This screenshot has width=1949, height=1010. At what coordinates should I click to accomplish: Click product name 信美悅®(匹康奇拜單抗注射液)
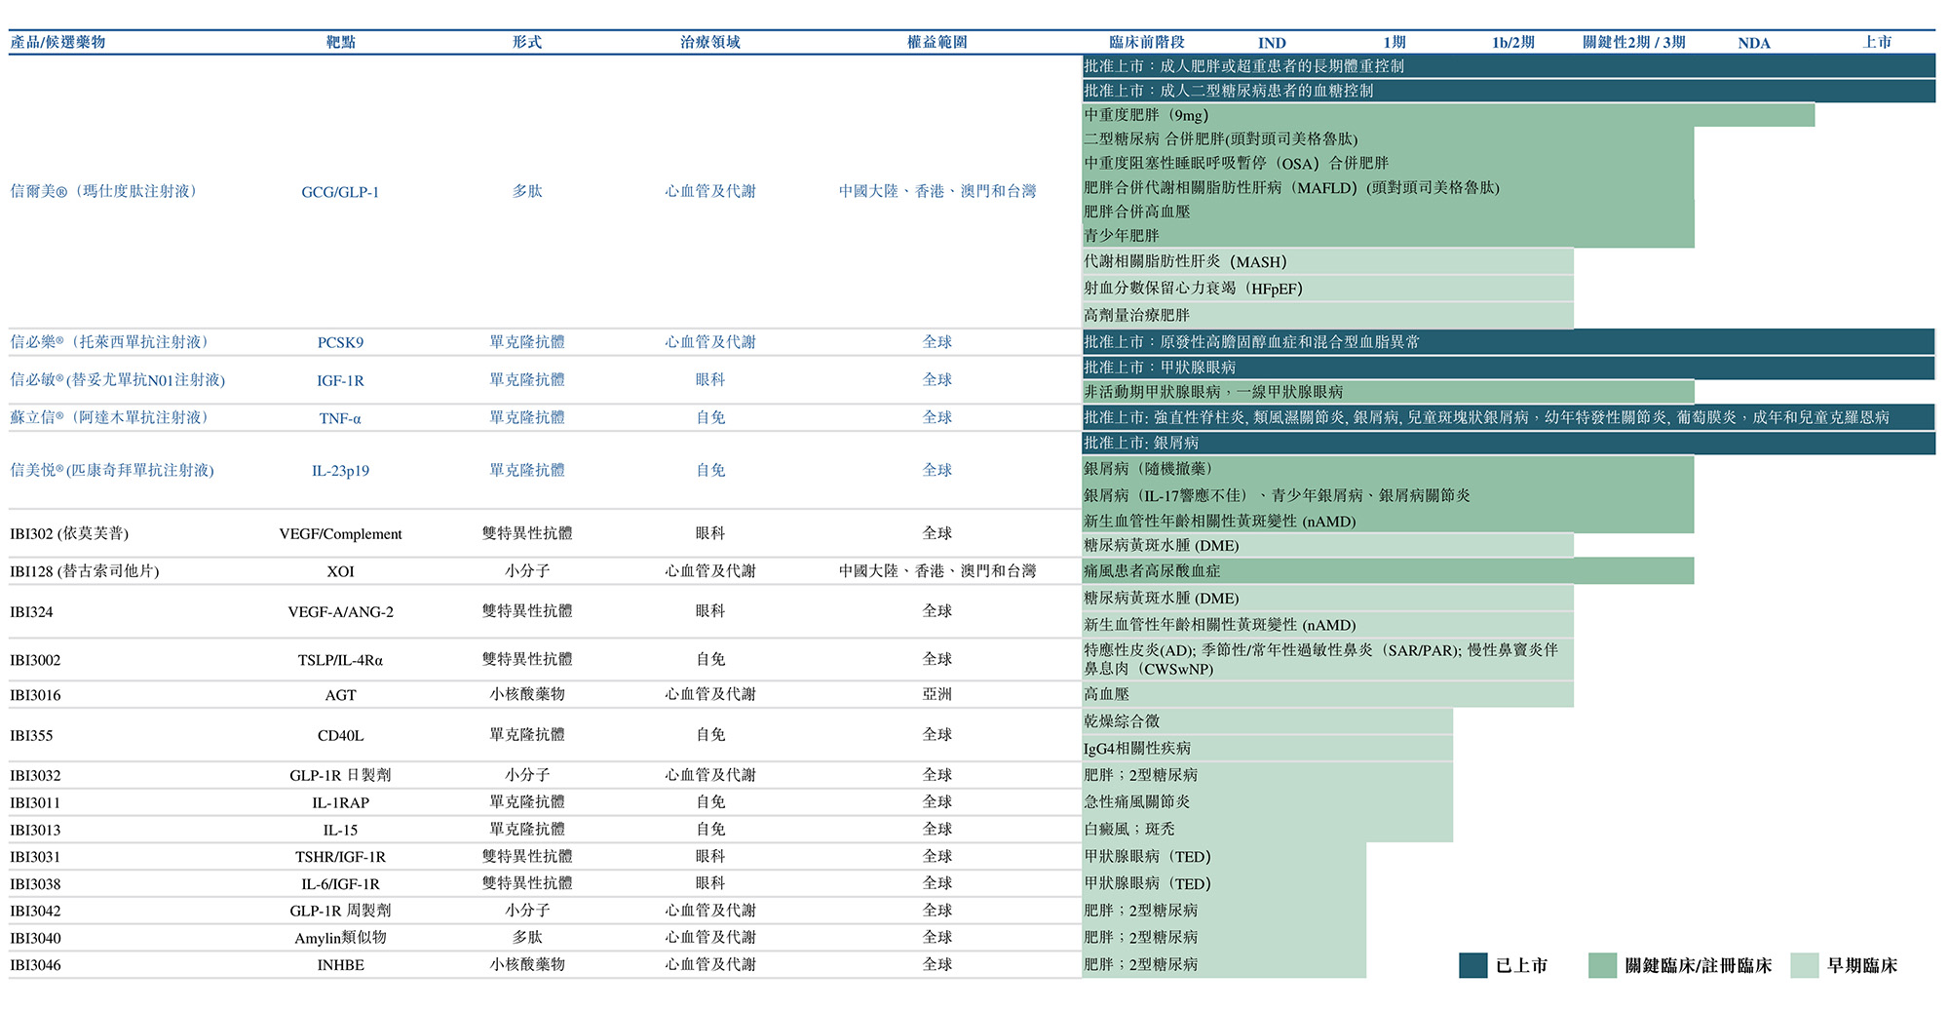(x=112, y=470)
